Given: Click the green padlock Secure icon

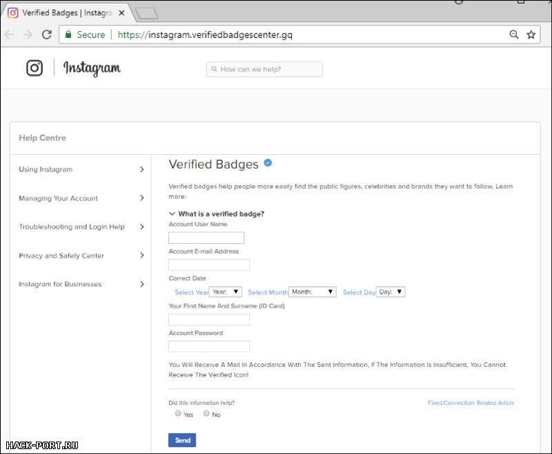Looking at the screenshot, I should [x=68, y=34].
